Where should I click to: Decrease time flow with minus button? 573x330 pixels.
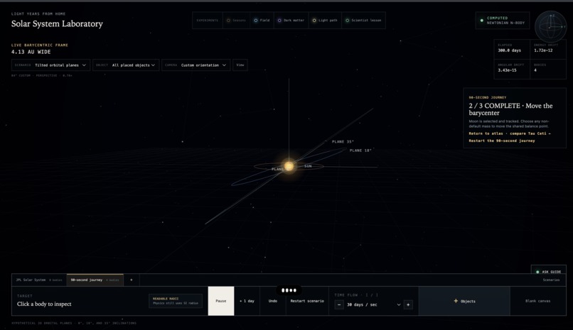[339, 304]
